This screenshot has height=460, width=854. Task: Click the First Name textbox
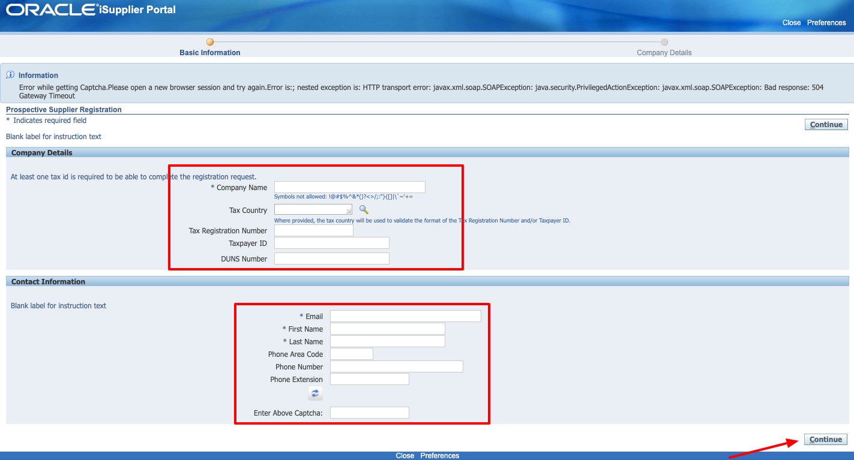pyautogui.click(x=388, y=329)
